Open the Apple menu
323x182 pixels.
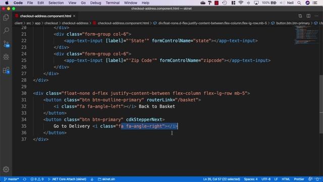click(7, 3)
